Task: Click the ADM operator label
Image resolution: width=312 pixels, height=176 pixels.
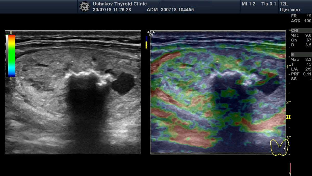Action: tap(152, 10)
